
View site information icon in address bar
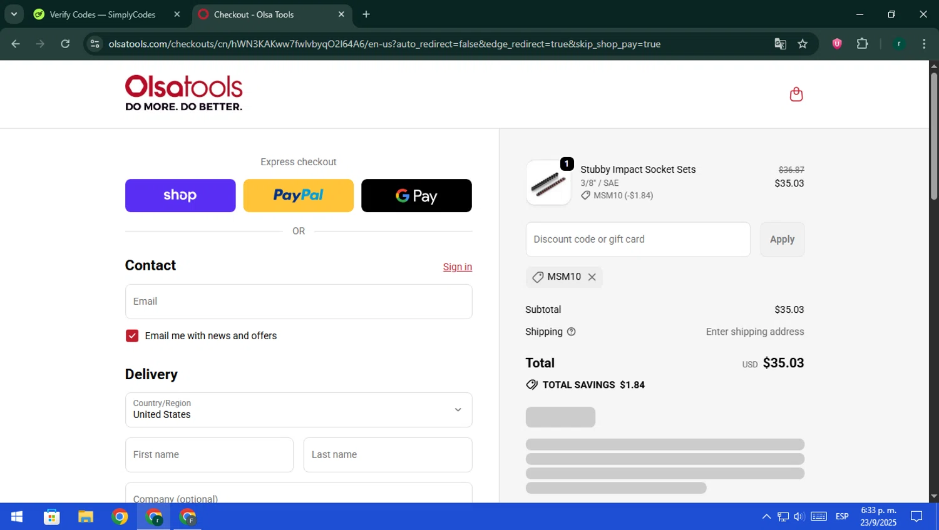95,44
